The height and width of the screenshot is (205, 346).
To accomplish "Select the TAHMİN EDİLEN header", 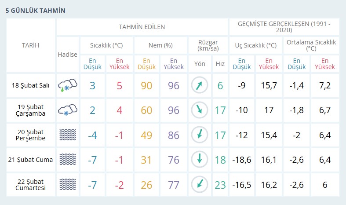I will click(142, 27).
